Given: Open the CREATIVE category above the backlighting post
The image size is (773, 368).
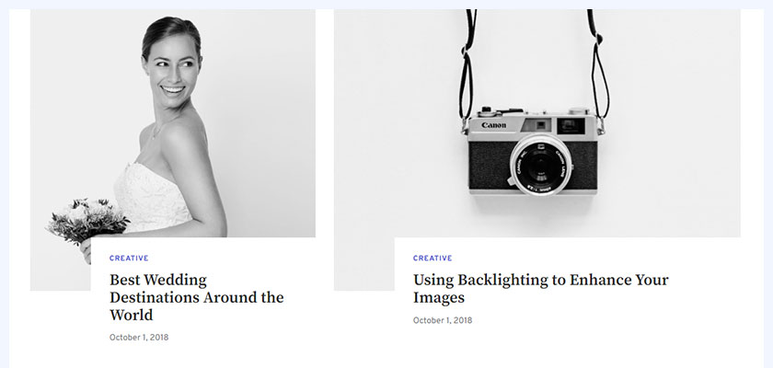Looking at the screenshot, I should pyautogui.click(x=433, y=259).
